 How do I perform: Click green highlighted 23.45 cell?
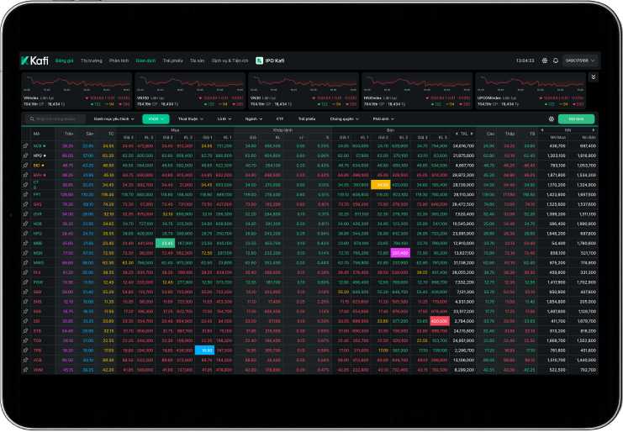(x=165, y=244)
